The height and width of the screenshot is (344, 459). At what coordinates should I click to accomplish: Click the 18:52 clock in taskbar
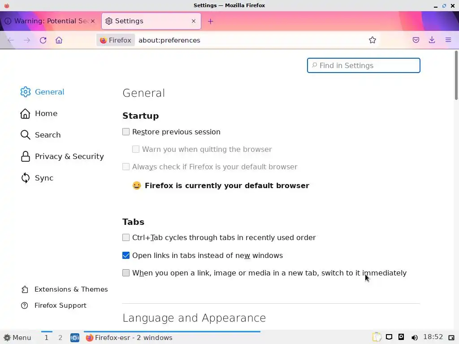(x=433, y=337)
